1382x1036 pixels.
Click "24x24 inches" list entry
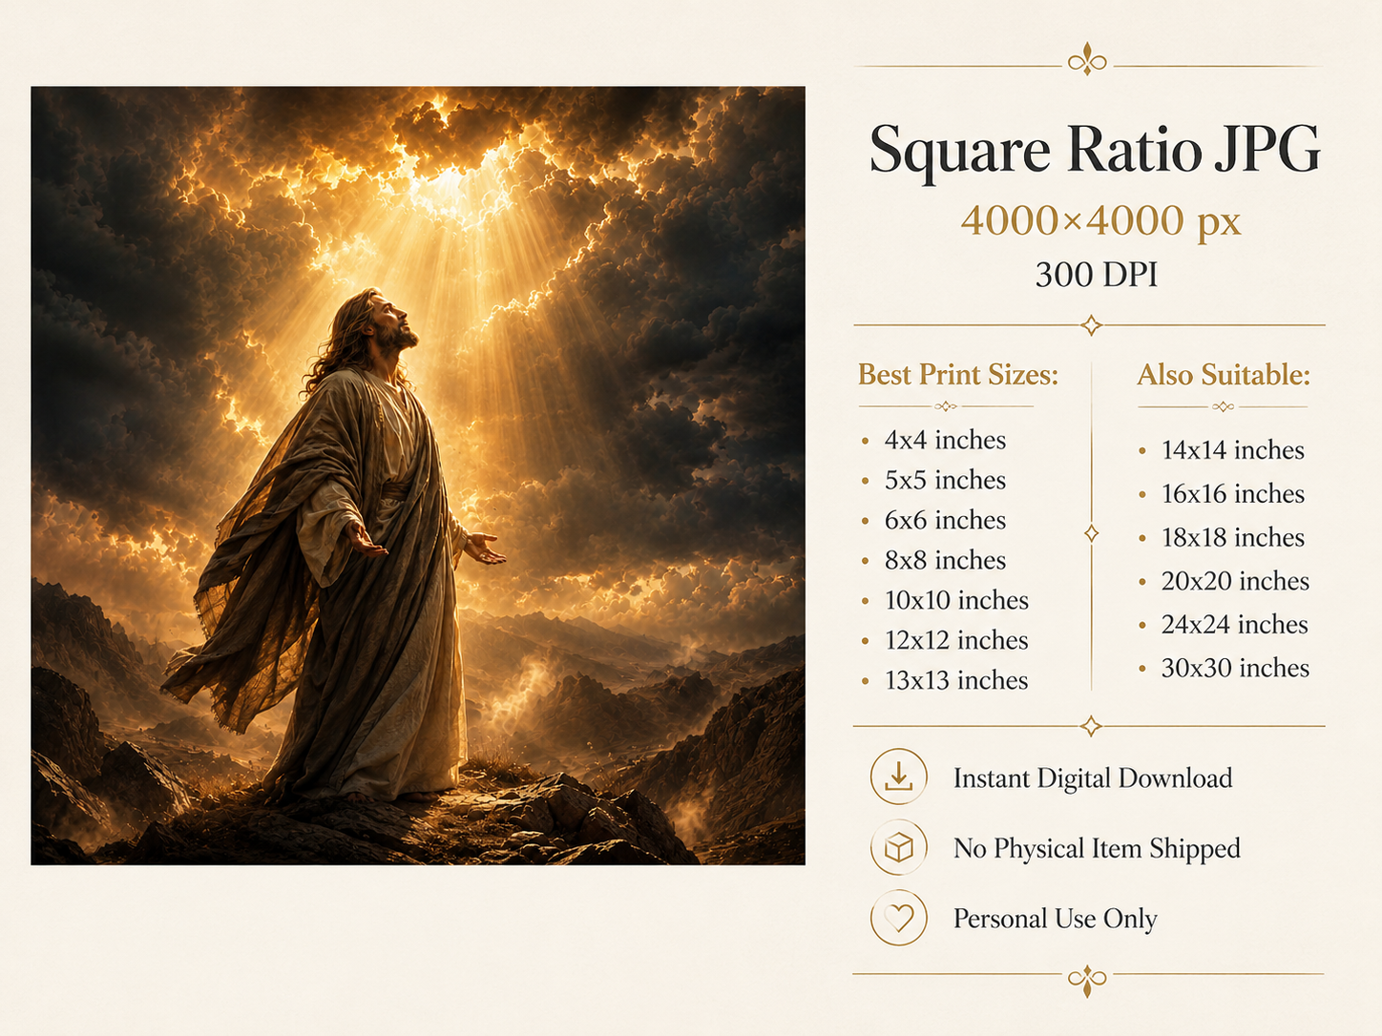point(1234,625)
